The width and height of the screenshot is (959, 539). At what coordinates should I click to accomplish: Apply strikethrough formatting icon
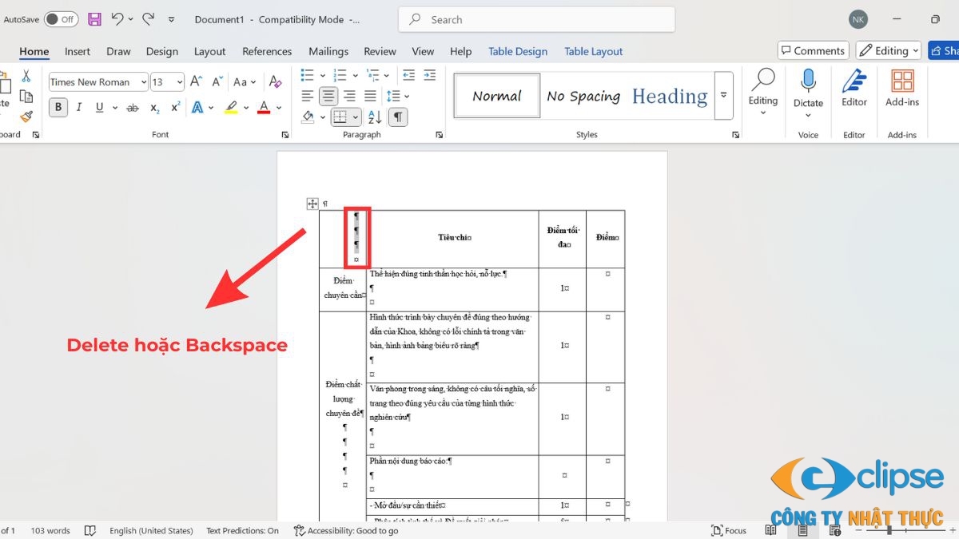click(x=133, y=108)
